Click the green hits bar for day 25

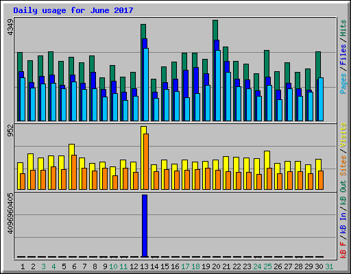[267, 64]
